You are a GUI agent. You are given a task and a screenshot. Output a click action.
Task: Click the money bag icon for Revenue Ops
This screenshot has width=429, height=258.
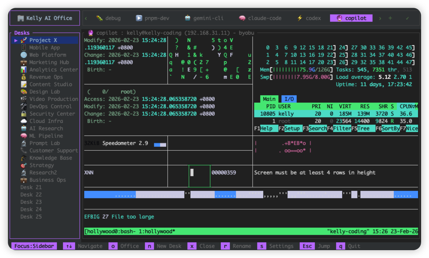[23, 77]
